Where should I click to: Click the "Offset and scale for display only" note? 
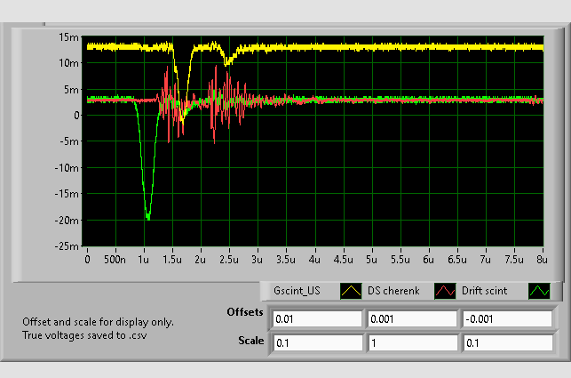99,322
